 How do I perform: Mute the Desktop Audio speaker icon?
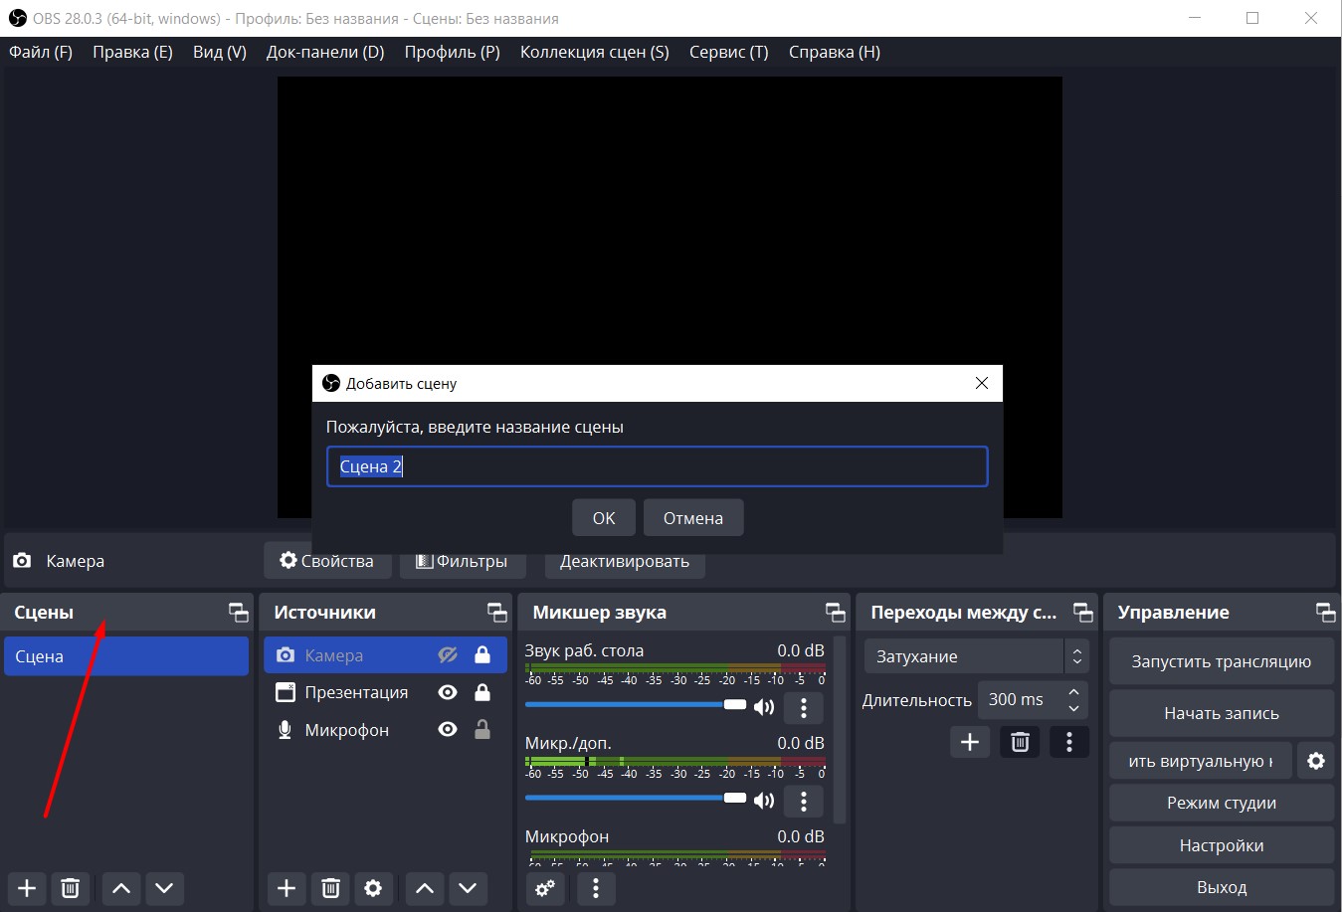pos(764,707)
